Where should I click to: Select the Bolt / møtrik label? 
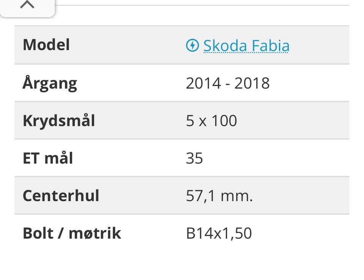click(x=72, y=233)
